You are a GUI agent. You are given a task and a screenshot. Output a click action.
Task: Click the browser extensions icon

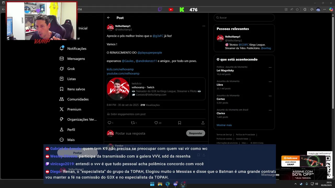click(x=305, y=9)
